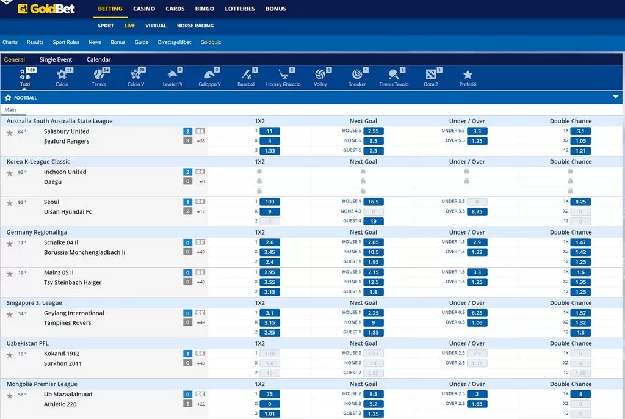Collapse the FOOTBALL section
The width and height of the screenshot is (625, 419).
(x=616, y=97)
